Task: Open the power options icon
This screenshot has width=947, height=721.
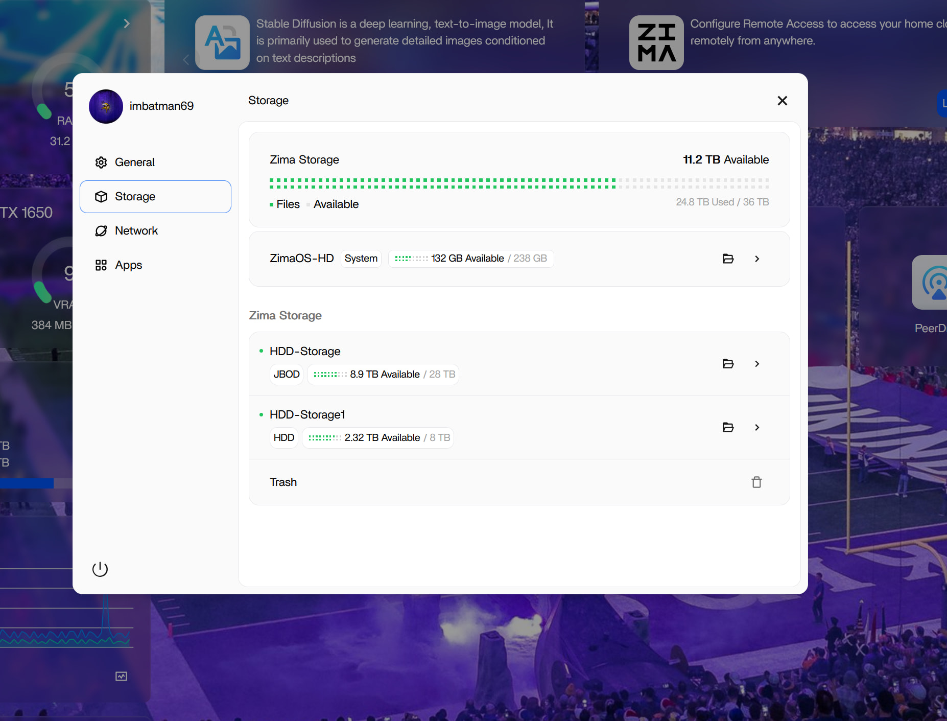Action: click(x=100, y=569)
